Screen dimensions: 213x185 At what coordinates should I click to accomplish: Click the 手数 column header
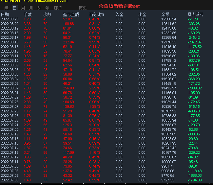pyautogui.click(x=28, y=14)
